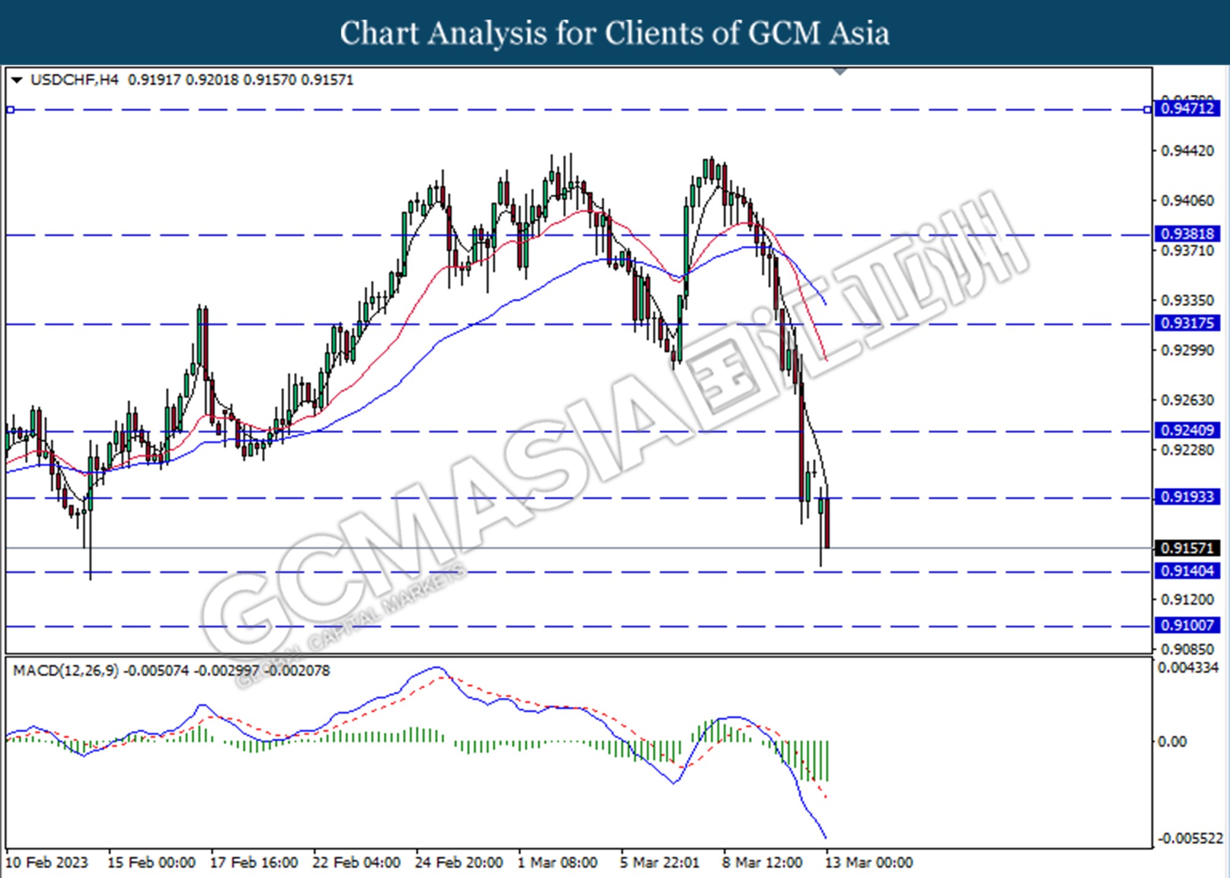Viewport: 1230px width, 878px height.
Task: Click the 0.92630 price axis value
Action: coord(1188,400)
